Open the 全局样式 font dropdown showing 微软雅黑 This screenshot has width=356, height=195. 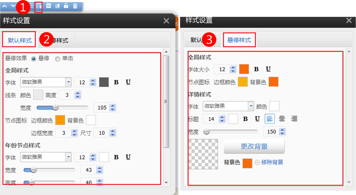click(x=68, y=82)
